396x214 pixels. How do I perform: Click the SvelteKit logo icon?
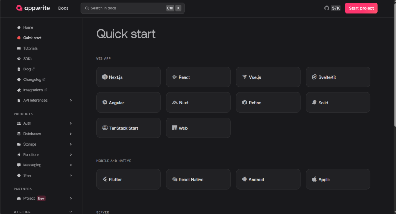tap(314, 77)
